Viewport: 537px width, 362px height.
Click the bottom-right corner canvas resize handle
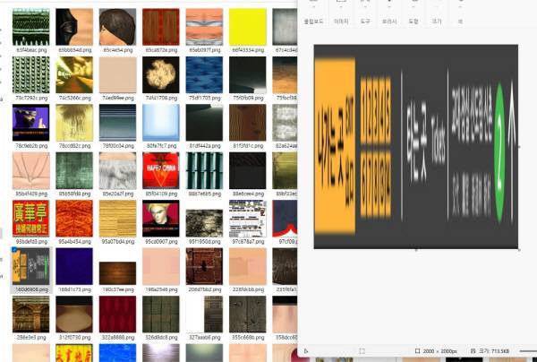click(x=519, y=250)
